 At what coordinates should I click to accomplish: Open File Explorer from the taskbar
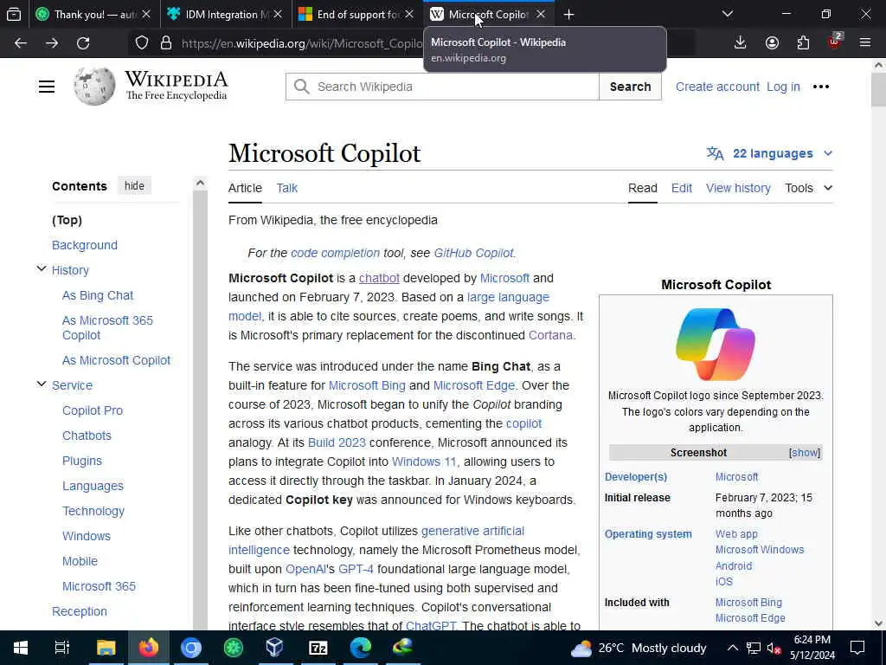pyautogui.click(x=106, y=648)
